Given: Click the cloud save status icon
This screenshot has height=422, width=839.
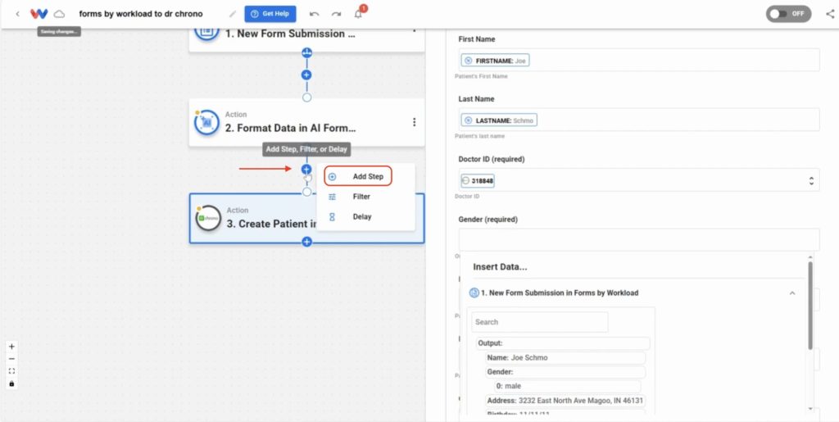Looking at the screenshot, I should [59, 14].
